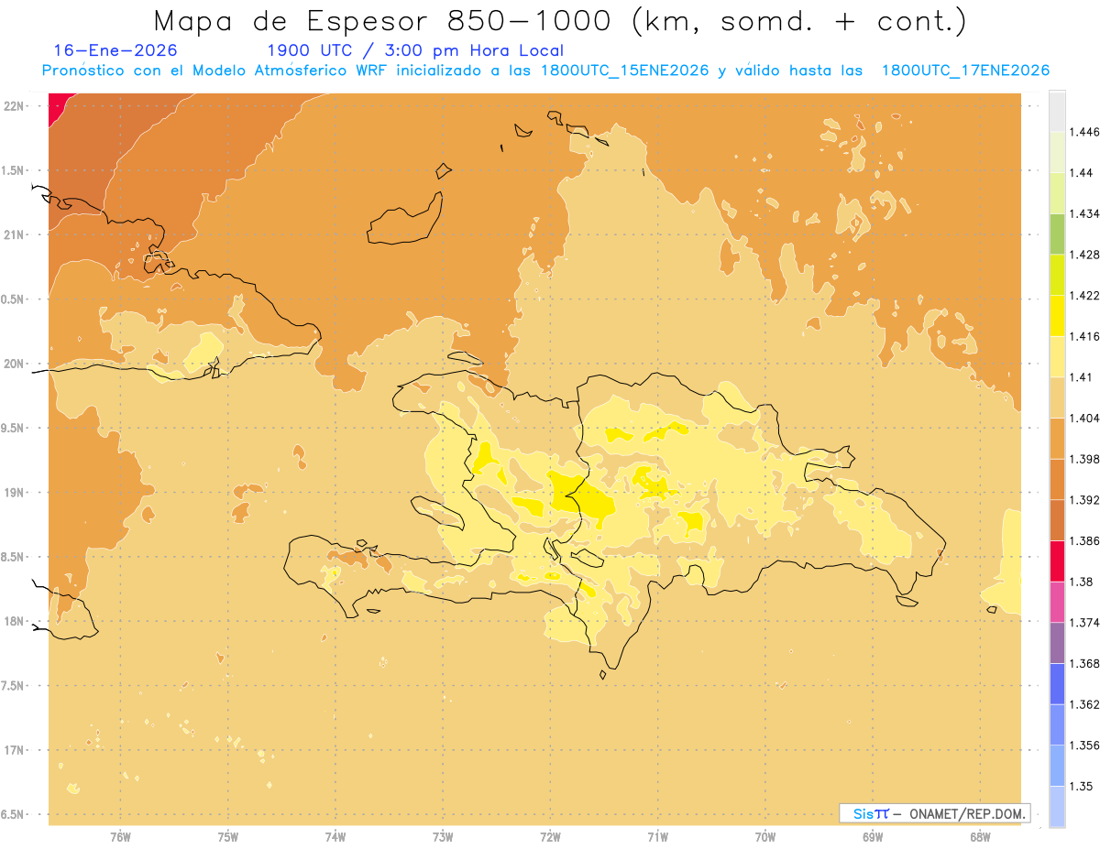Click the legend value 1.434

click(1083, 213)
